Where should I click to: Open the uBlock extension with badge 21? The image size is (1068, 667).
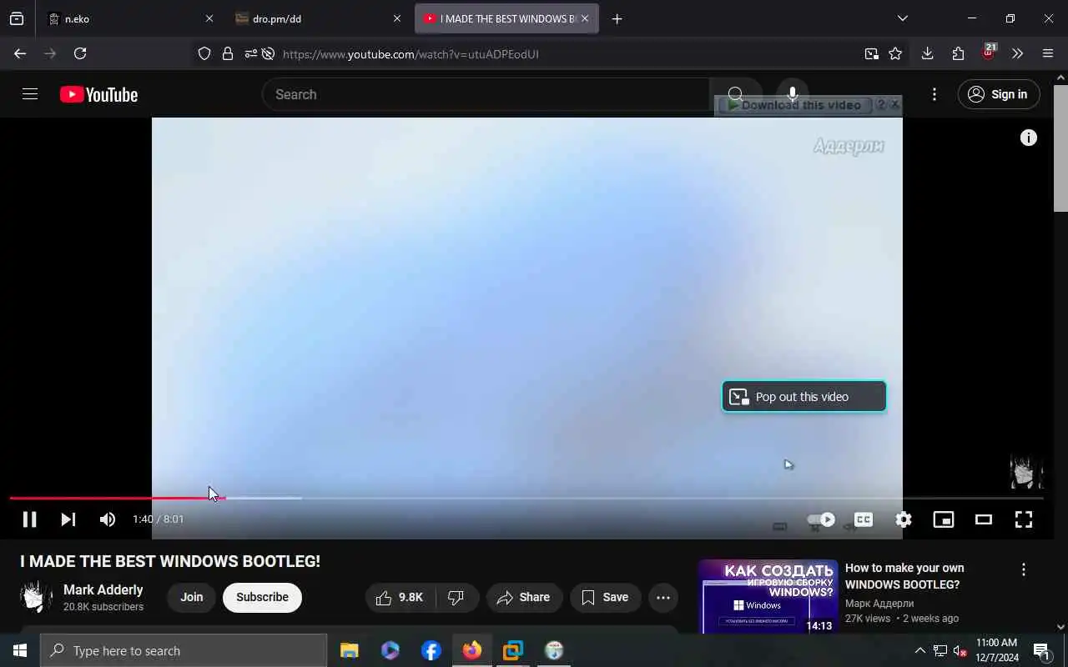(x=989, y=53)
